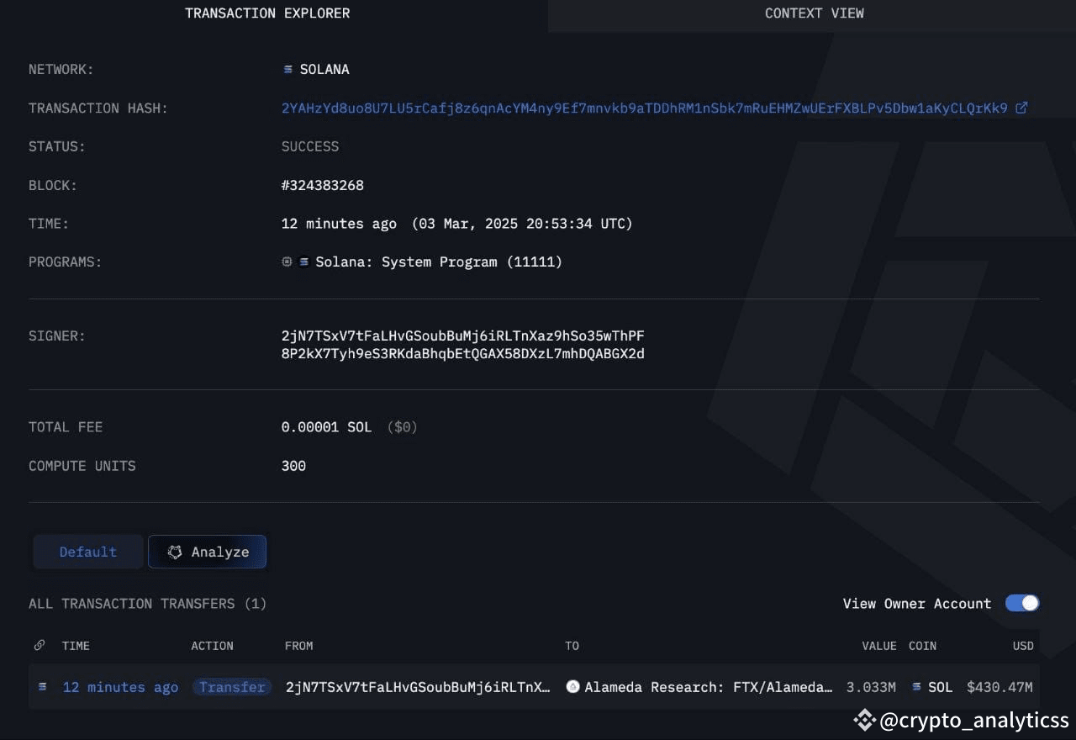Click the TO column header
This screenshot has width=1076, height=740.
pos(572,646)
